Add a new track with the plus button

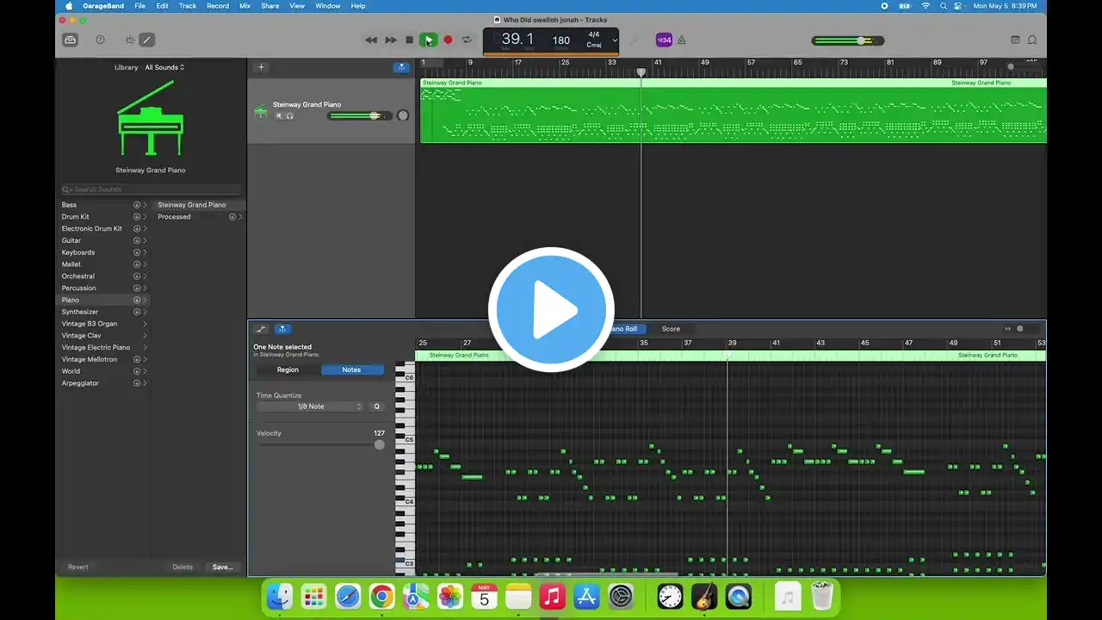coord(262,67)
